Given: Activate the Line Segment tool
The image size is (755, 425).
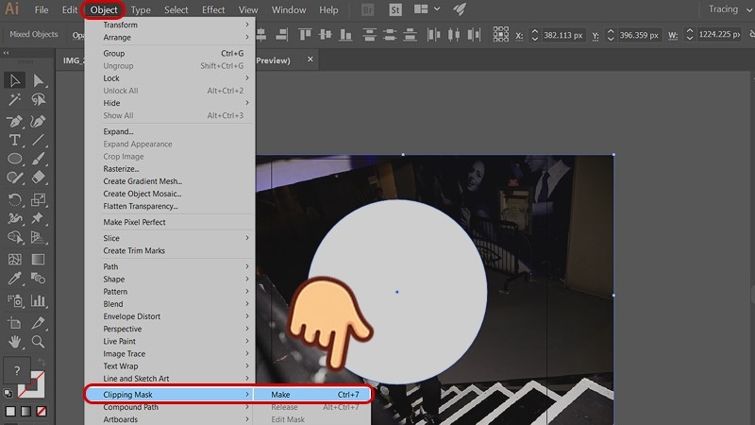Looking at the screenshot, I should click(x=38, y=140).
